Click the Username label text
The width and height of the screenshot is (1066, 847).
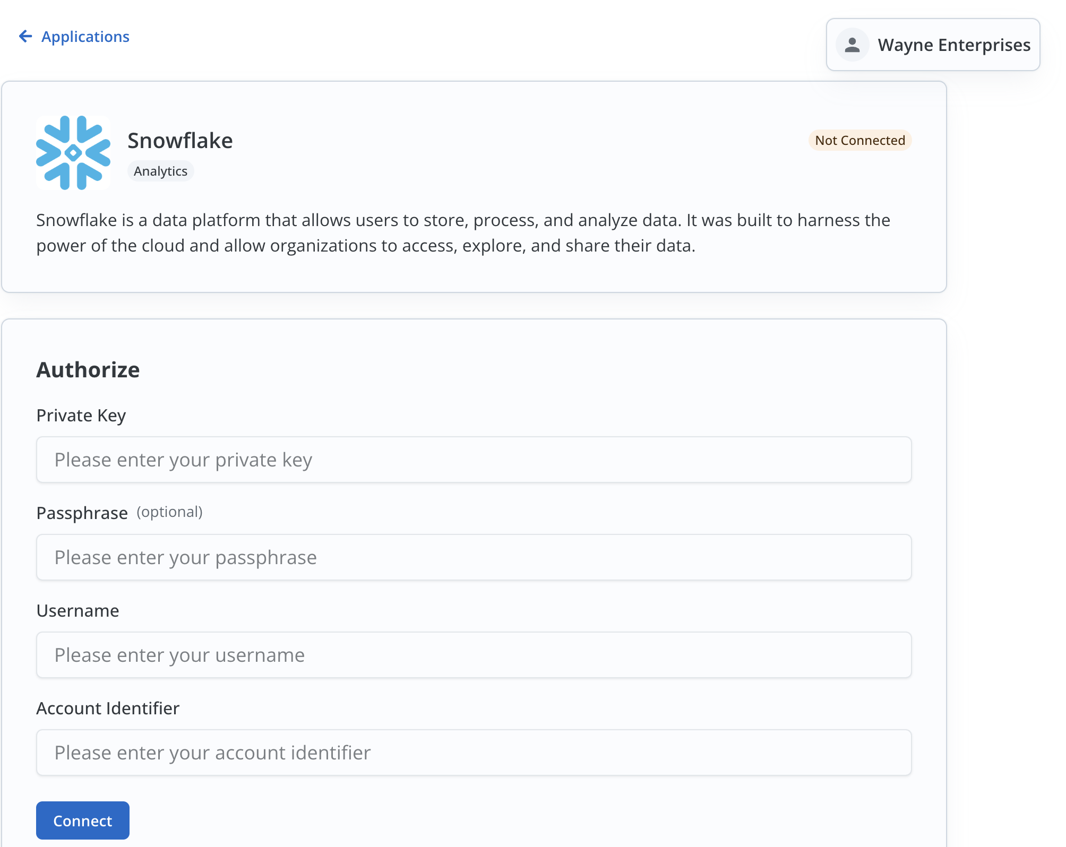point(78,610)
